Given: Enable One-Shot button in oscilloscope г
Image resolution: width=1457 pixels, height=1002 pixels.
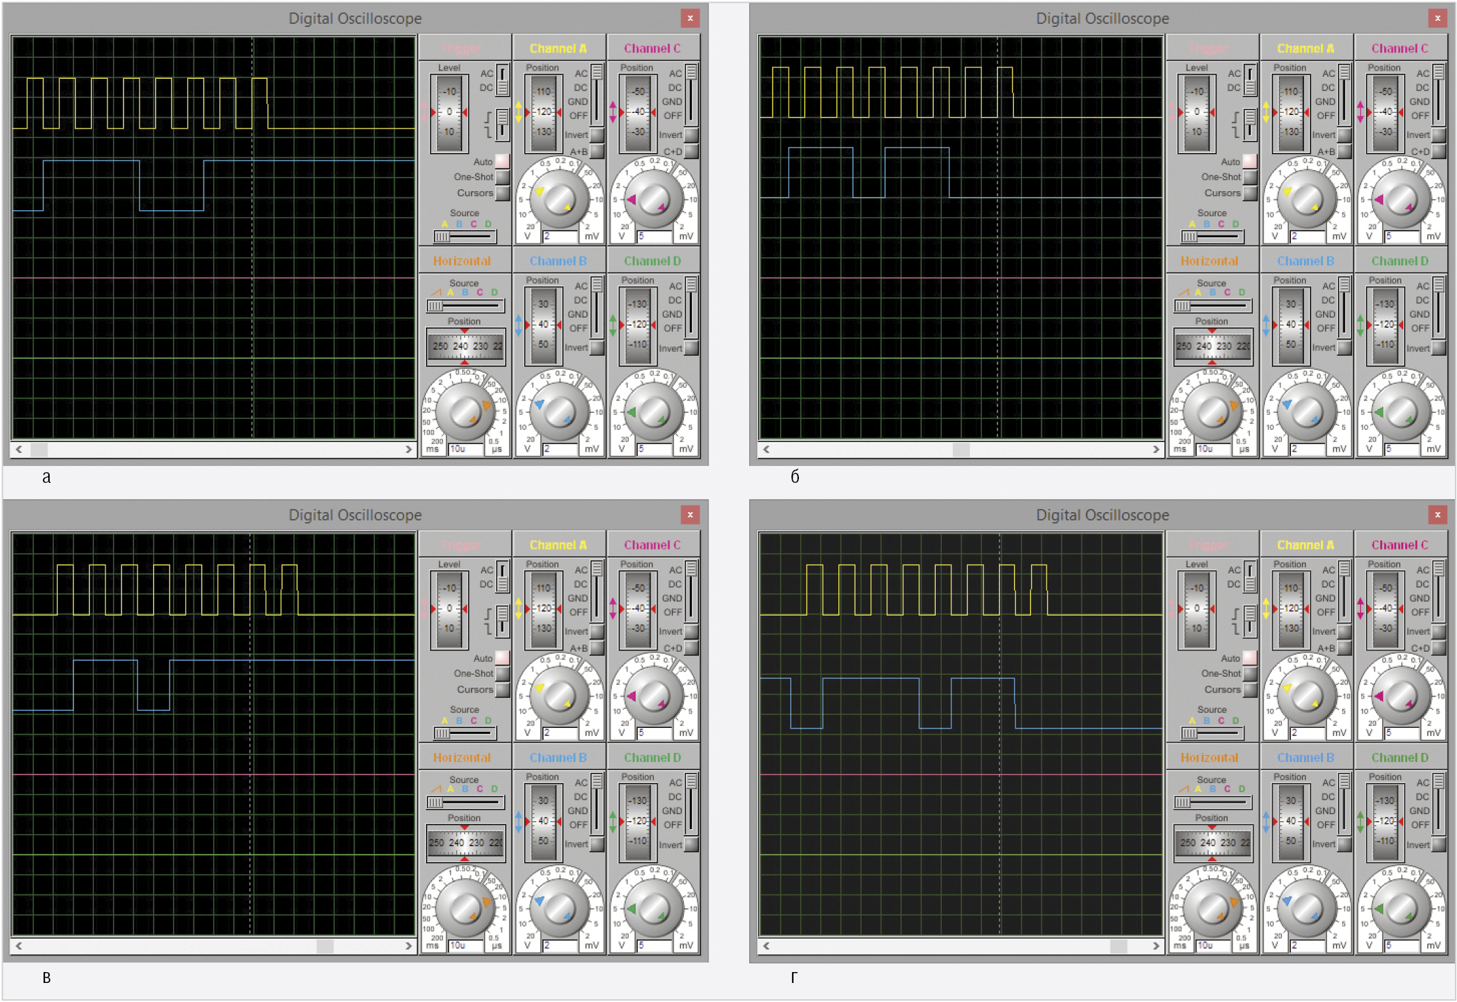Looking at the screenshot, I should [x=1249, y=673].
